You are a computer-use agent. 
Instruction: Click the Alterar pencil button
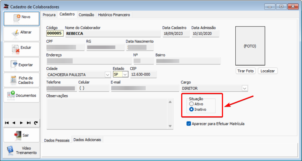(21, 34)
